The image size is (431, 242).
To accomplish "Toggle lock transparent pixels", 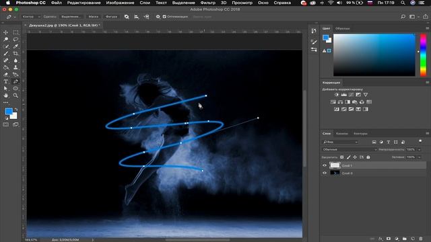I will 341,157.
